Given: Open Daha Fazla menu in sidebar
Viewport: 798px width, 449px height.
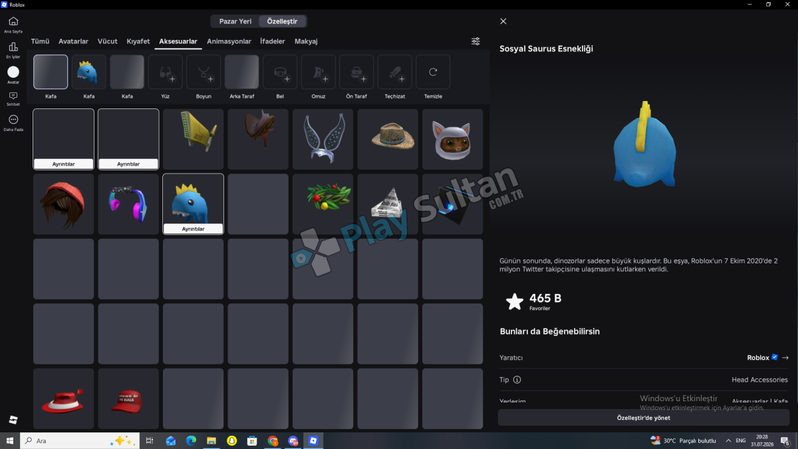Looking at the screenshot, I should pos(13,122).
